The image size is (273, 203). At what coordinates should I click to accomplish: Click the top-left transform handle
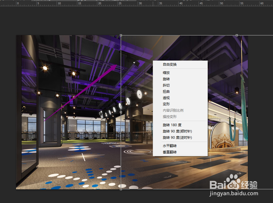click(x=121, y=35)
